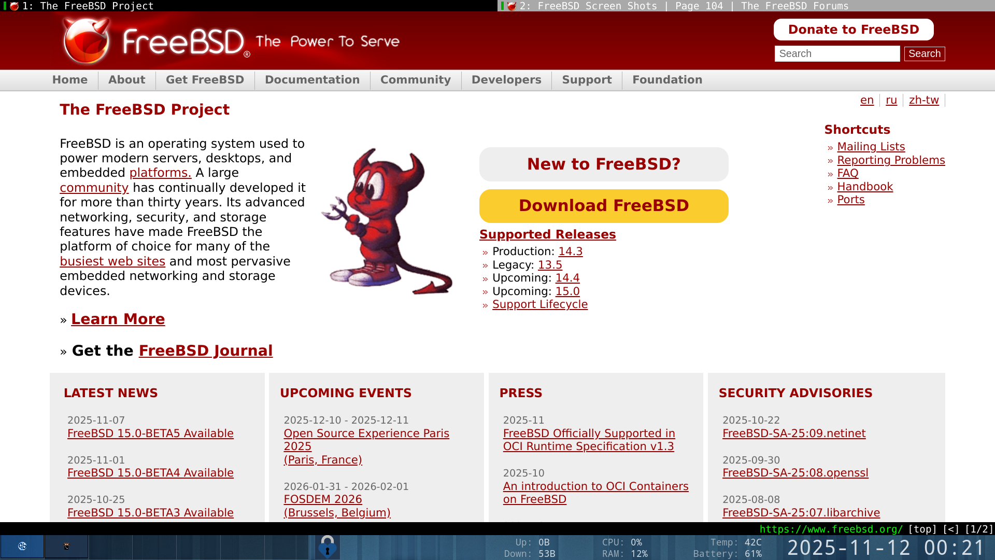
Task: Open the Community navigation menu
Action: pos(415,80)
